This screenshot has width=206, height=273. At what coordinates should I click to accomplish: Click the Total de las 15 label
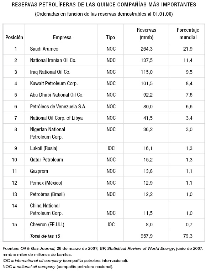[45, 236]
